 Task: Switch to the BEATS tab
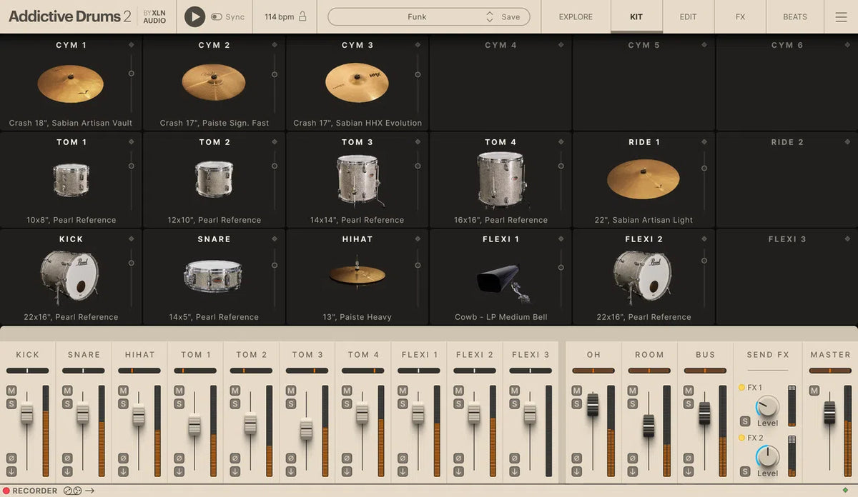(794, 16)
